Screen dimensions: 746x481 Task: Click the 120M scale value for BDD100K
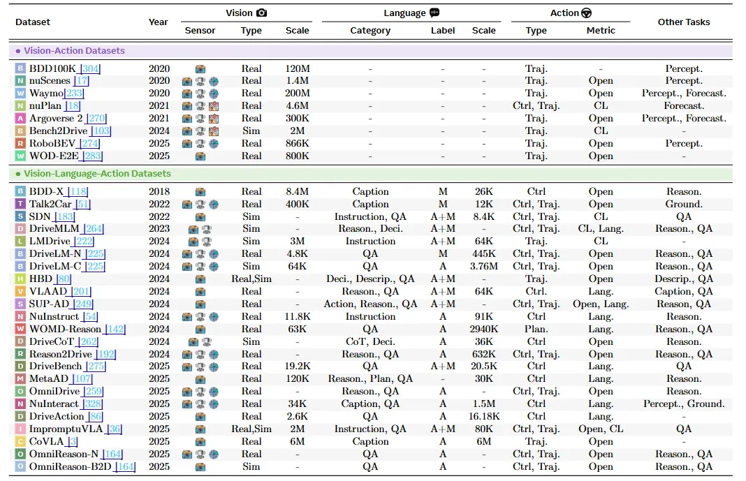[298, 68]
